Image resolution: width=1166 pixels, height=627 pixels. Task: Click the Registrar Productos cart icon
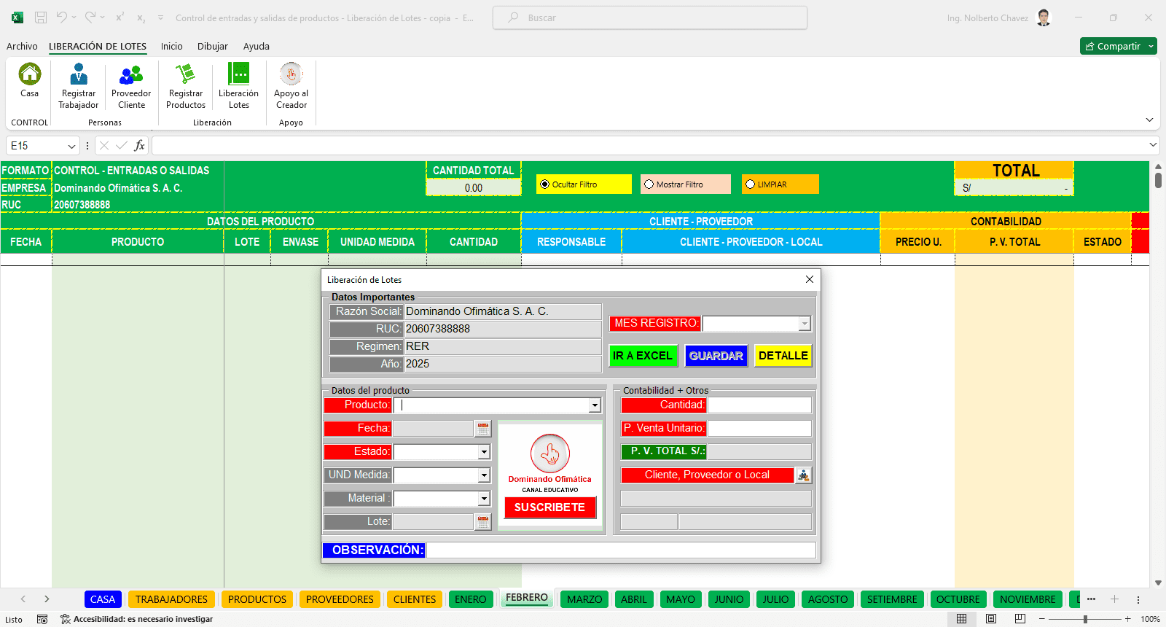tap(186, 74)
